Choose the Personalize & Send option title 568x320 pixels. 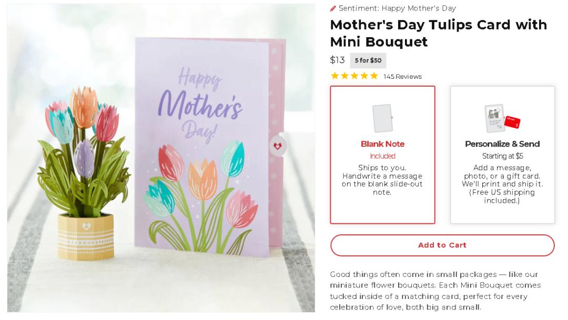(502, 144)
